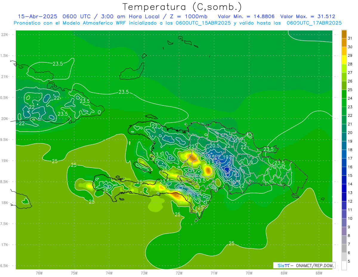This screenshot has height=277, width=358.
Task: Pick the yellow swatch between legend 28 and 29
Action: tap(344, 60)
